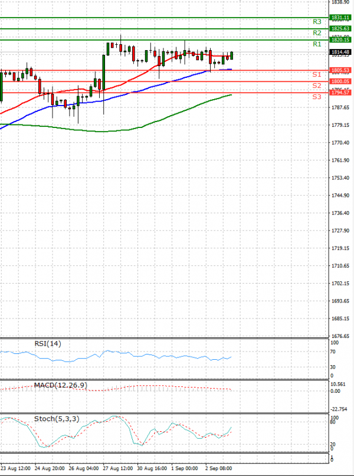Click the 1820.15 green price label

pos(340,40)
